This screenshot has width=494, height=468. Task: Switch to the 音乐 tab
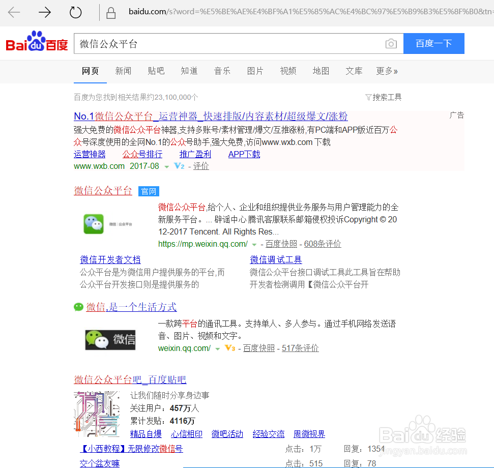[222, 71]
